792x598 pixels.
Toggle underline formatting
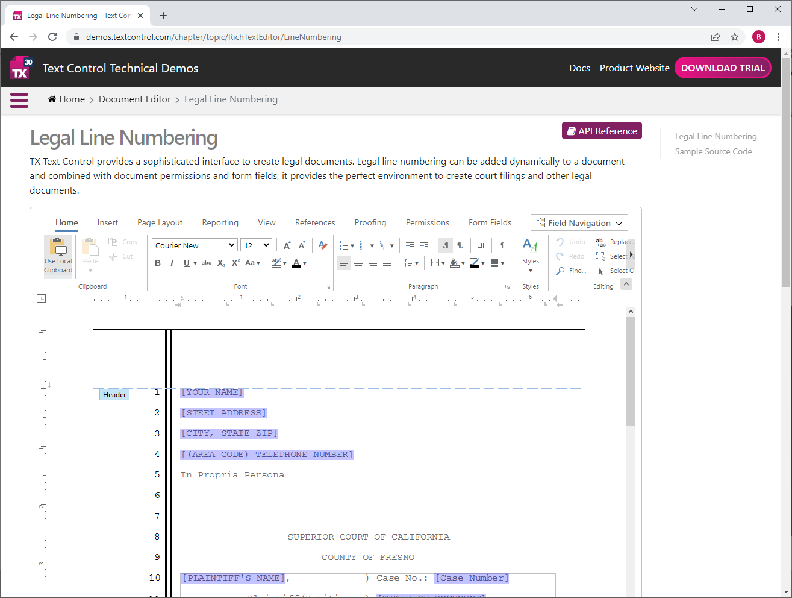(x=187, y=263)
